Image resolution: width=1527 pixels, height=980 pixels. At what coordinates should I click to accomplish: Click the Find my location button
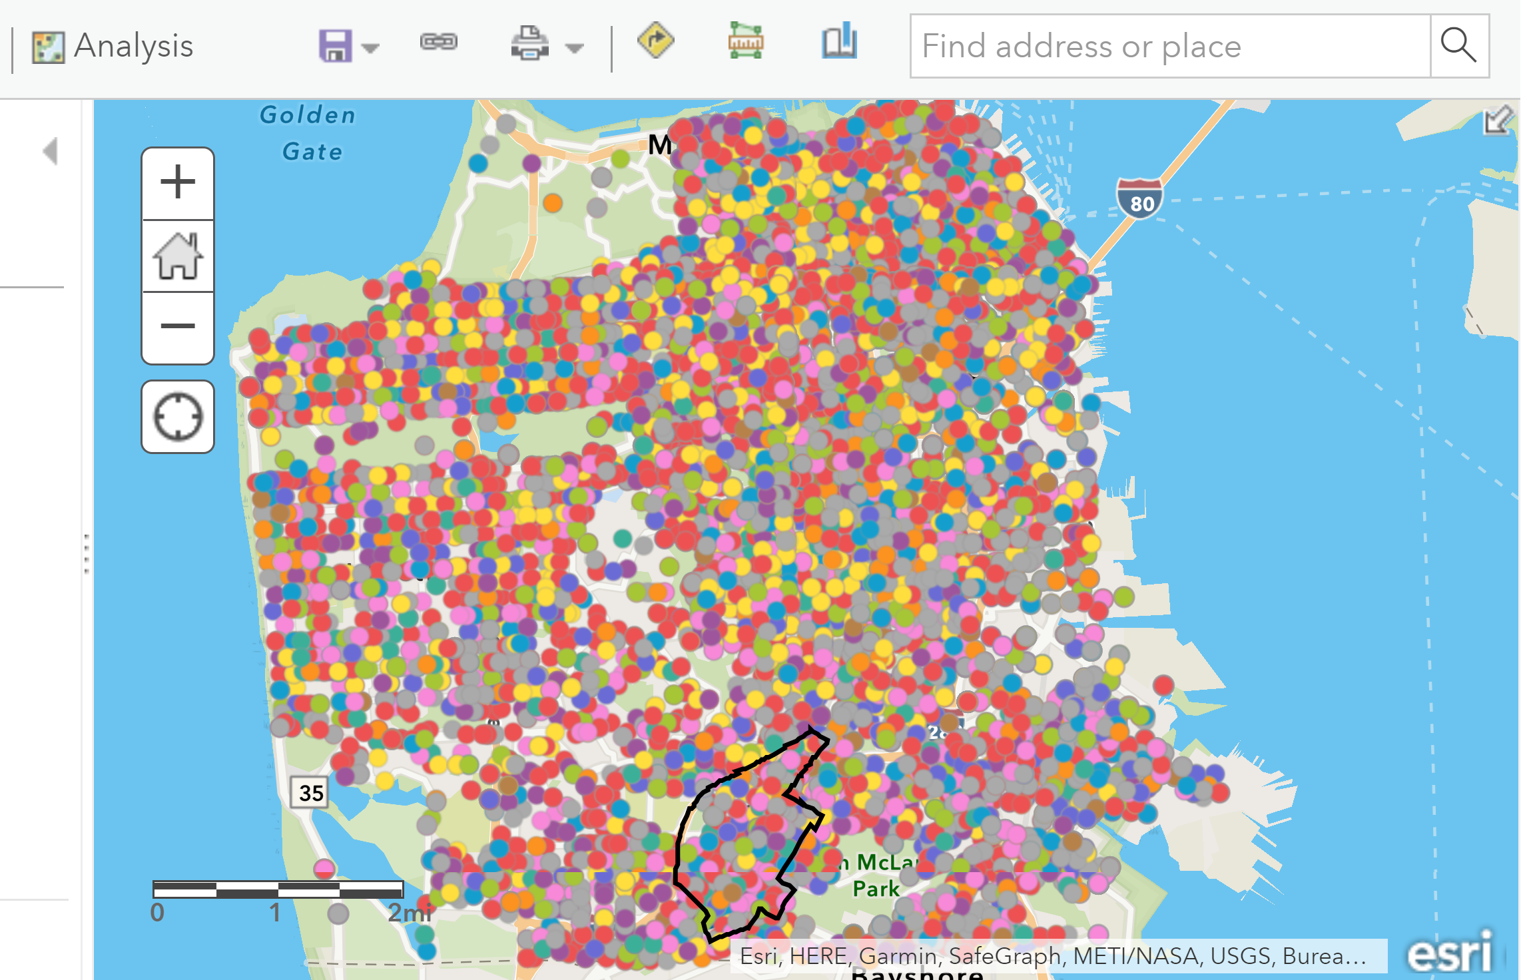tap(178, 417)
